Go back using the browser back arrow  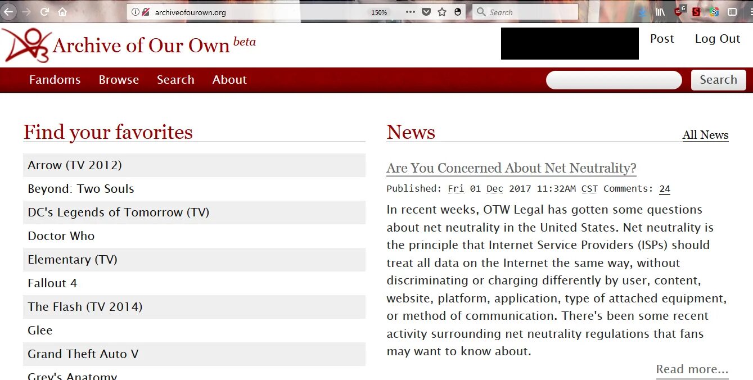tap(8, 11)
